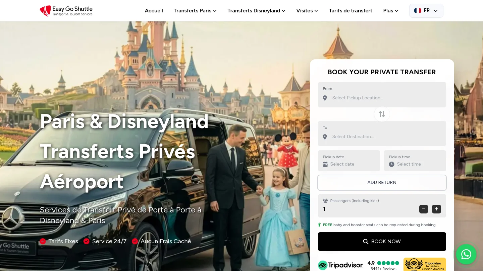Screen dimensions: 483x271
Task: Expand the Transferts Paris menu
Action: (x=195, y=11)
